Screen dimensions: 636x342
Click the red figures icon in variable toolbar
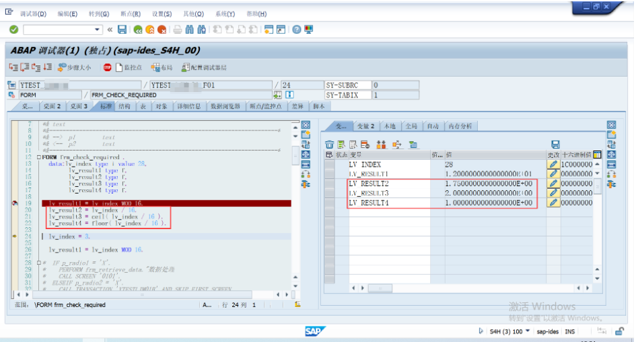381,144
